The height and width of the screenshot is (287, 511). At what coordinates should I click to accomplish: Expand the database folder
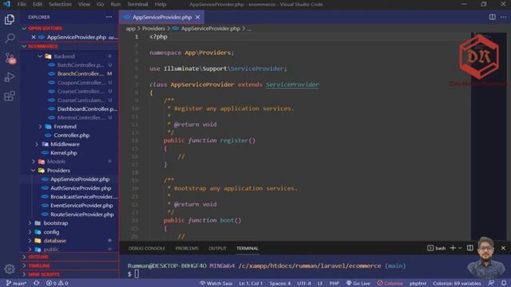(55, 241)
